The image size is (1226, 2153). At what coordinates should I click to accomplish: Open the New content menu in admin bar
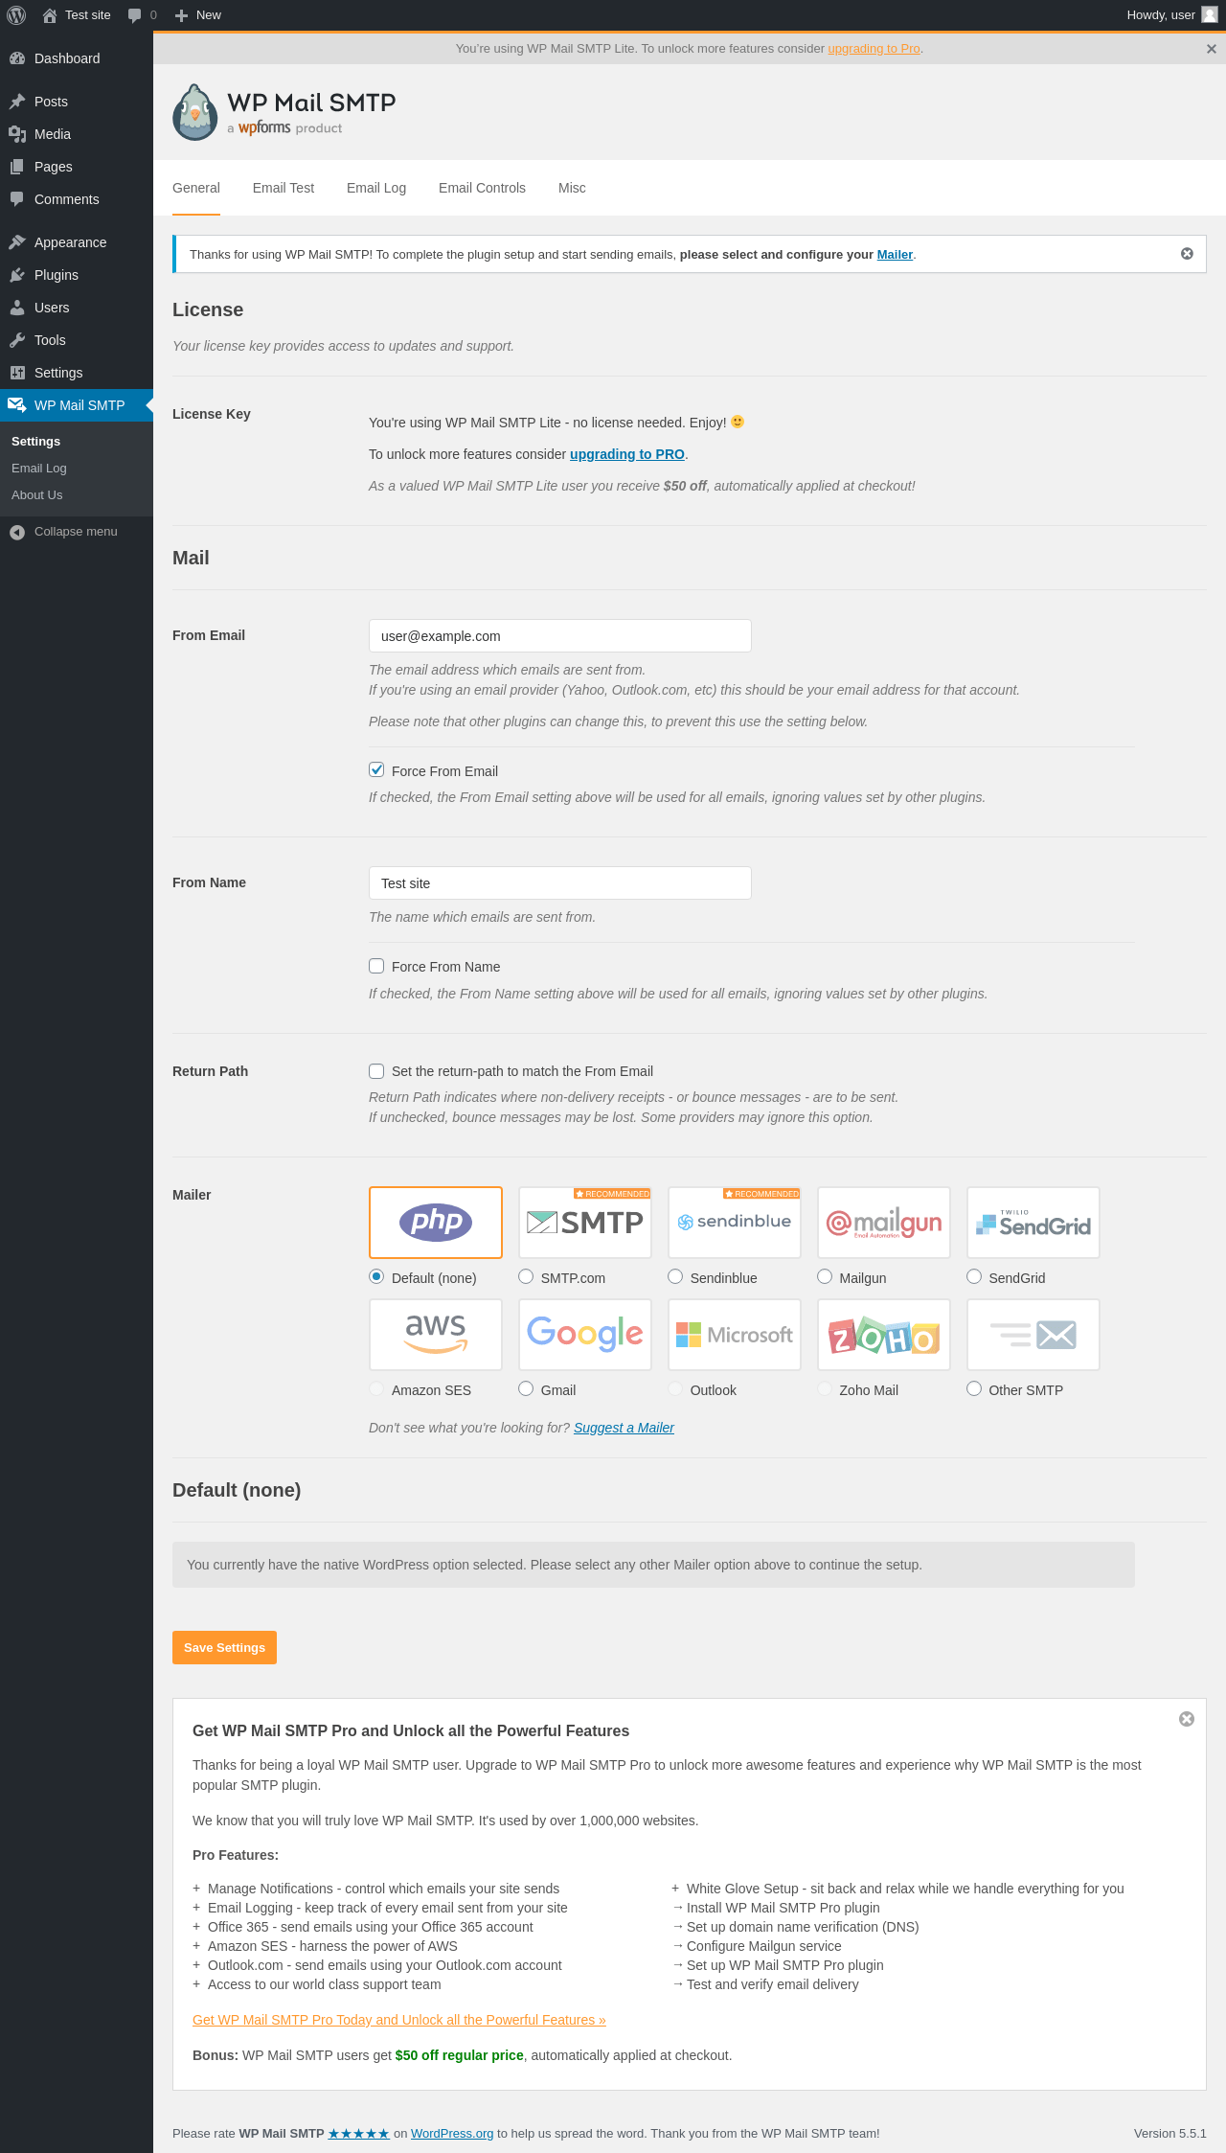click(x=198, y=15)
